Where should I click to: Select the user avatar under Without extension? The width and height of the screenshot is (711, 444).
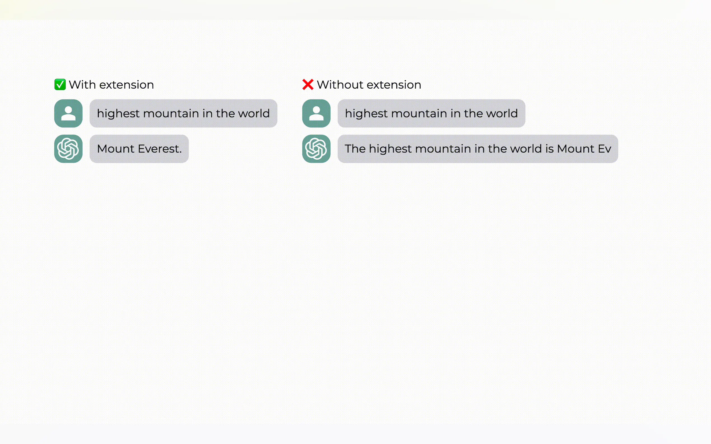pos(316,113)
